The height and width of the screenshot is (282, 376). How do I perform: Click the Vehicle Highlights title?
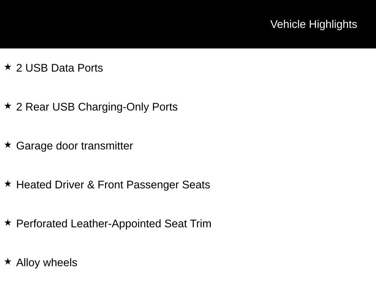(314, 24)
